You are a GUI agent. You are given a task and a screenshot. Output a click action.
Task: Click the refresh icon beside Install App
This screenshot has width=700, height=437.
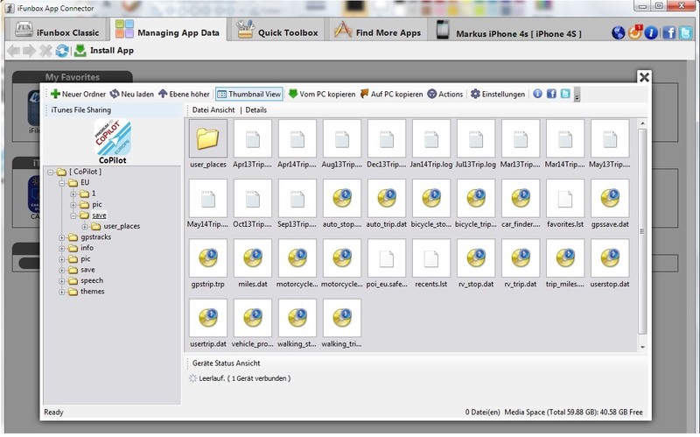click(62, 51)
